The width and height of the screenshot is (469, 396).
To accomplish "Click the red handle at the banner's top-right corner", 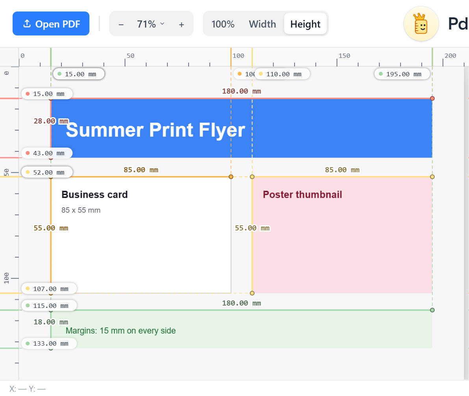I will (432, 98).
